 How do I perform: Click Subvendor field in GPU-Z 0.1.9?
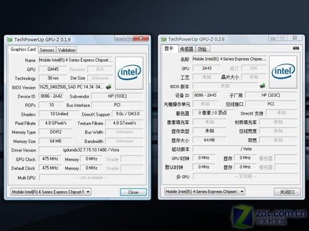coord(117,96)
